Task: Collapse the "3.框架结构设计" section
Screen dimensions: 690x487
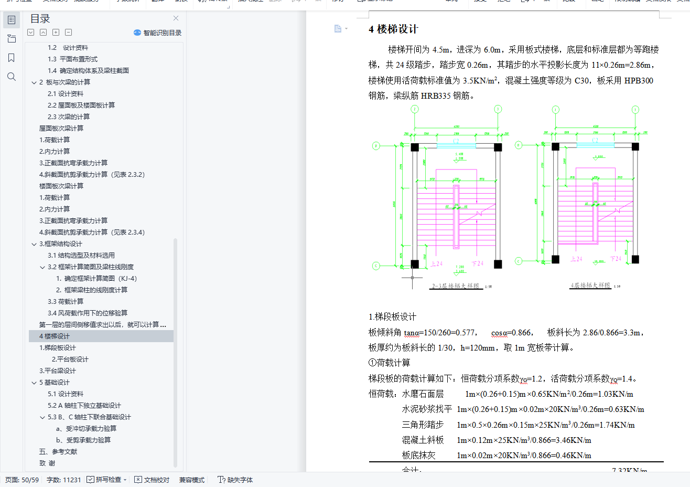Action: [x=34, y=244]
